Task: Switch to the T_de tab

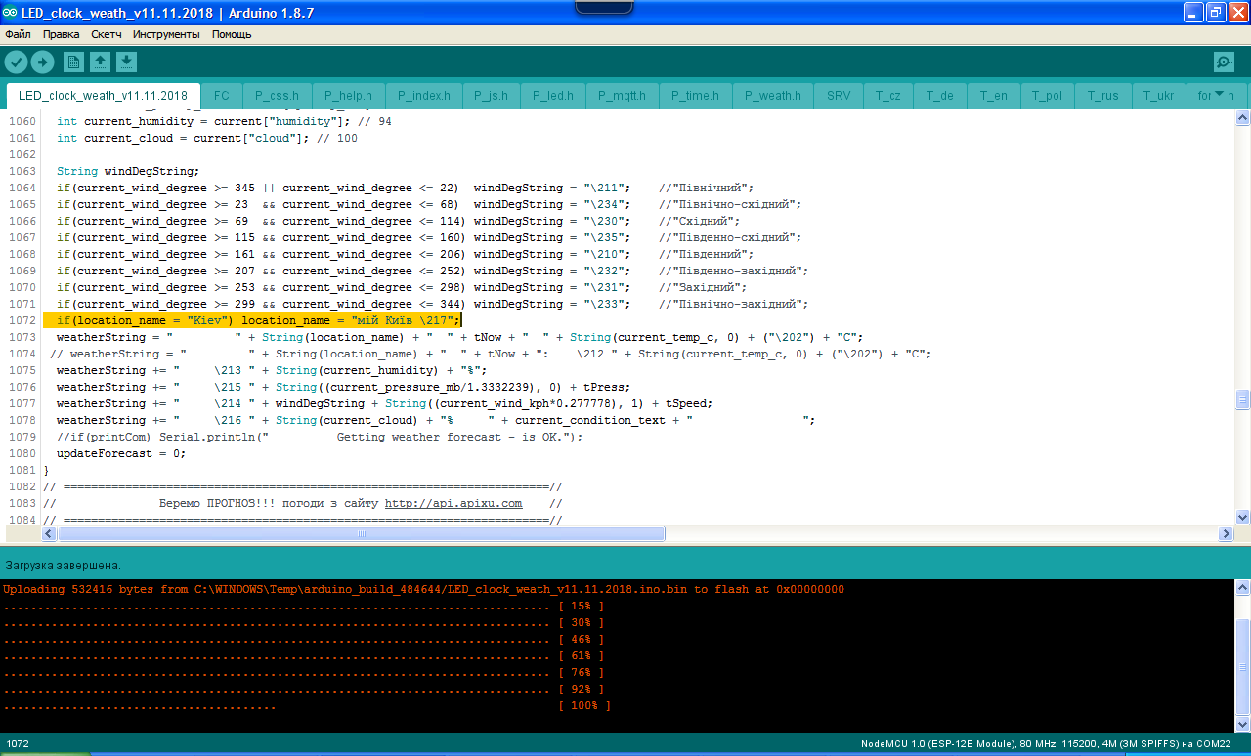Action: (940, 96)
